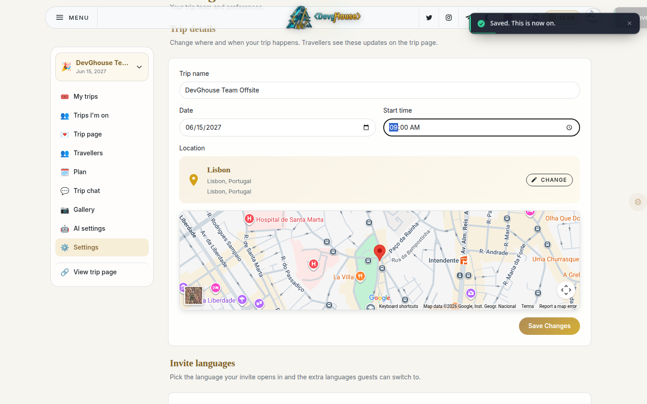Open the map Terms link

coord(527,307)
